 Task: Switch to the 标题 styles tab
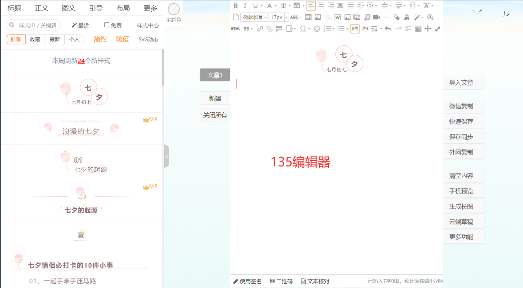(14, 8)
